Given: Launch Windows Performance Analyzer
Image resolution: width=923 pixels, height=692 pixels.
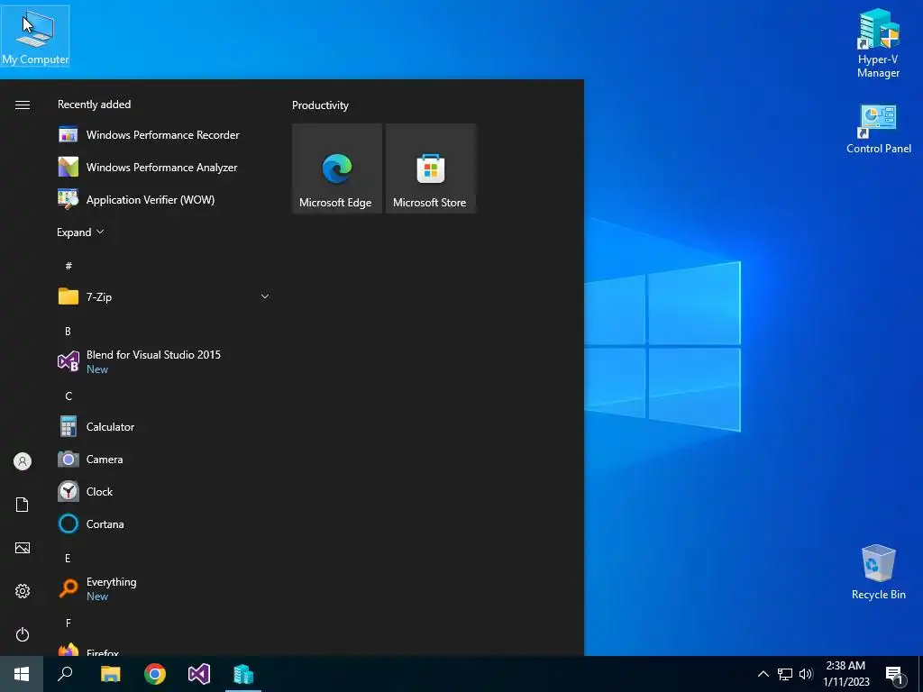Looking at the screenshot, I should 164,167.
